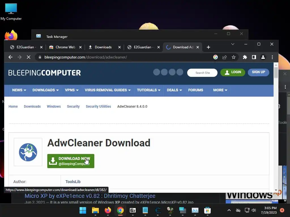Click the page's vertical scrollbar thumb
The height and width of the screenshot is (217, 290).
(276, 73)
